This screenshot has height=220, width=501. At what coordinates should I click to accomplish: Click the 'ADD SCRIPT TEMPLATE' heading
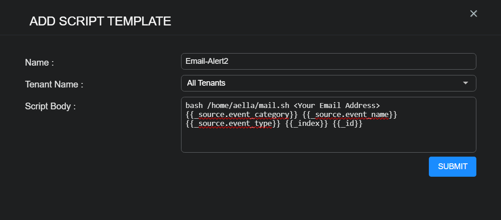100,21
